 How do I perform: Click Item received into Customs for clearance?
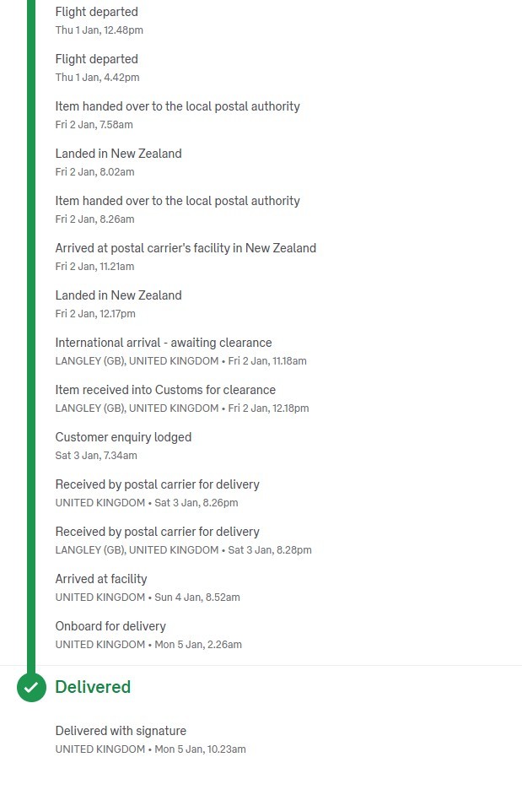165,390
